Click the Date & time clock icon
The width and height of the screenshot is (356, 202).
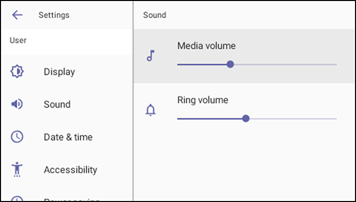17,137
